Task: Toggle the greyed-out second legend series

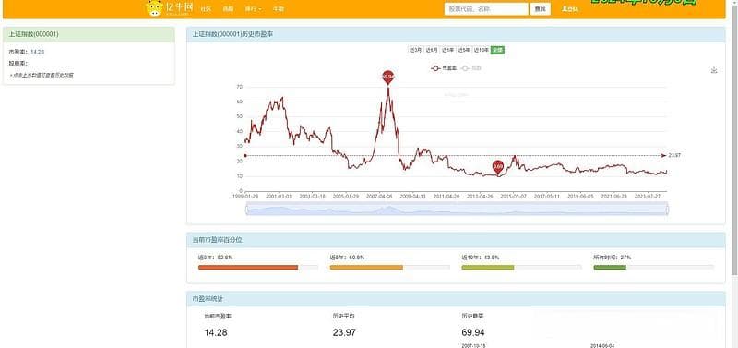Action: (470, 68)
